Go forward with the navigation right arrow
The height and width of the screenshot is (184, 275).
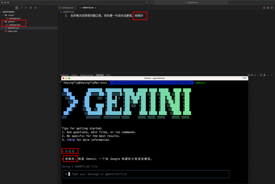(x=152, y=3)
